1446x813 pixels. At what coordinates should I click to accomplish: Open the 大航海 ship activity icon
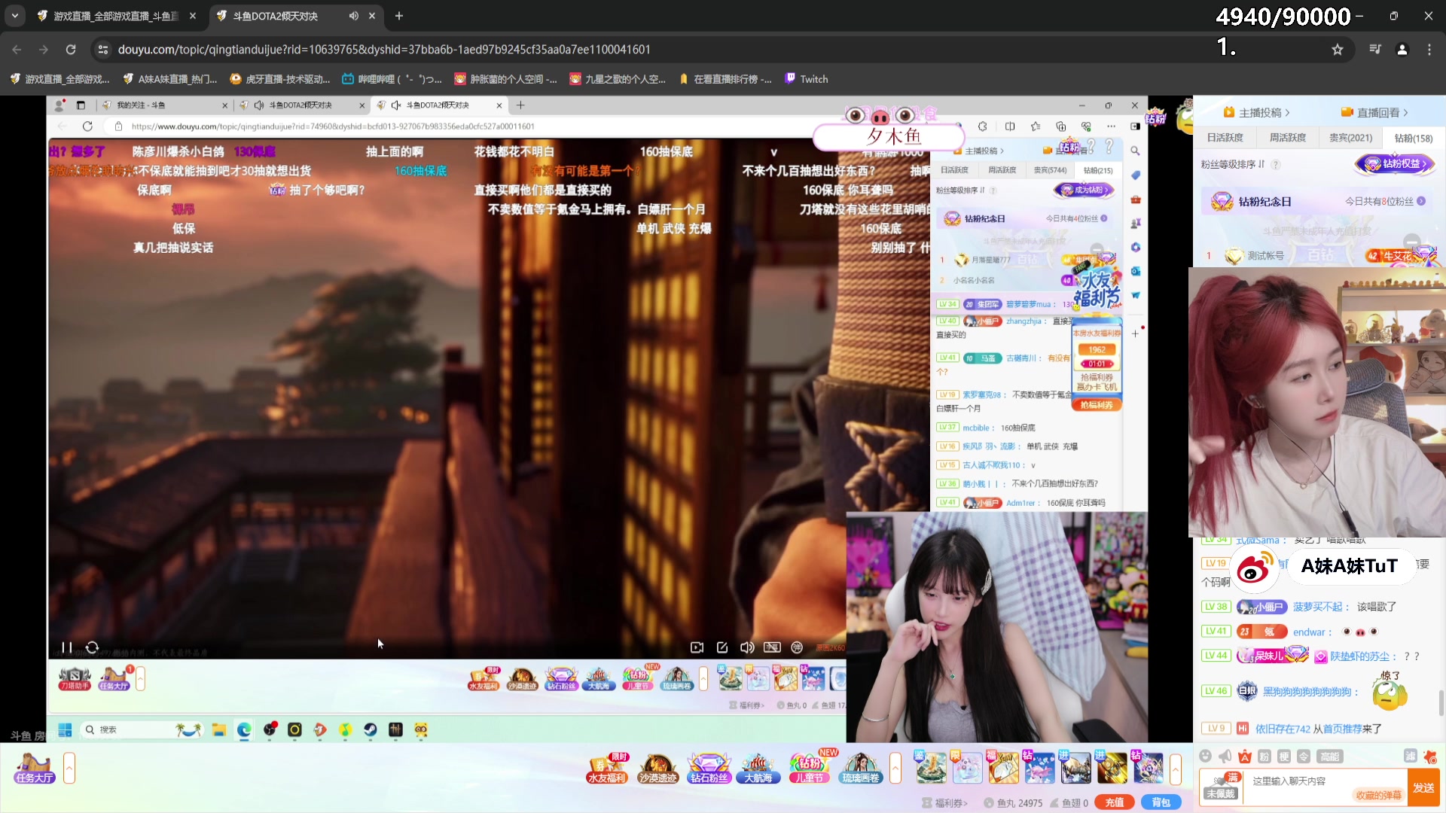[x=758, y=769]
